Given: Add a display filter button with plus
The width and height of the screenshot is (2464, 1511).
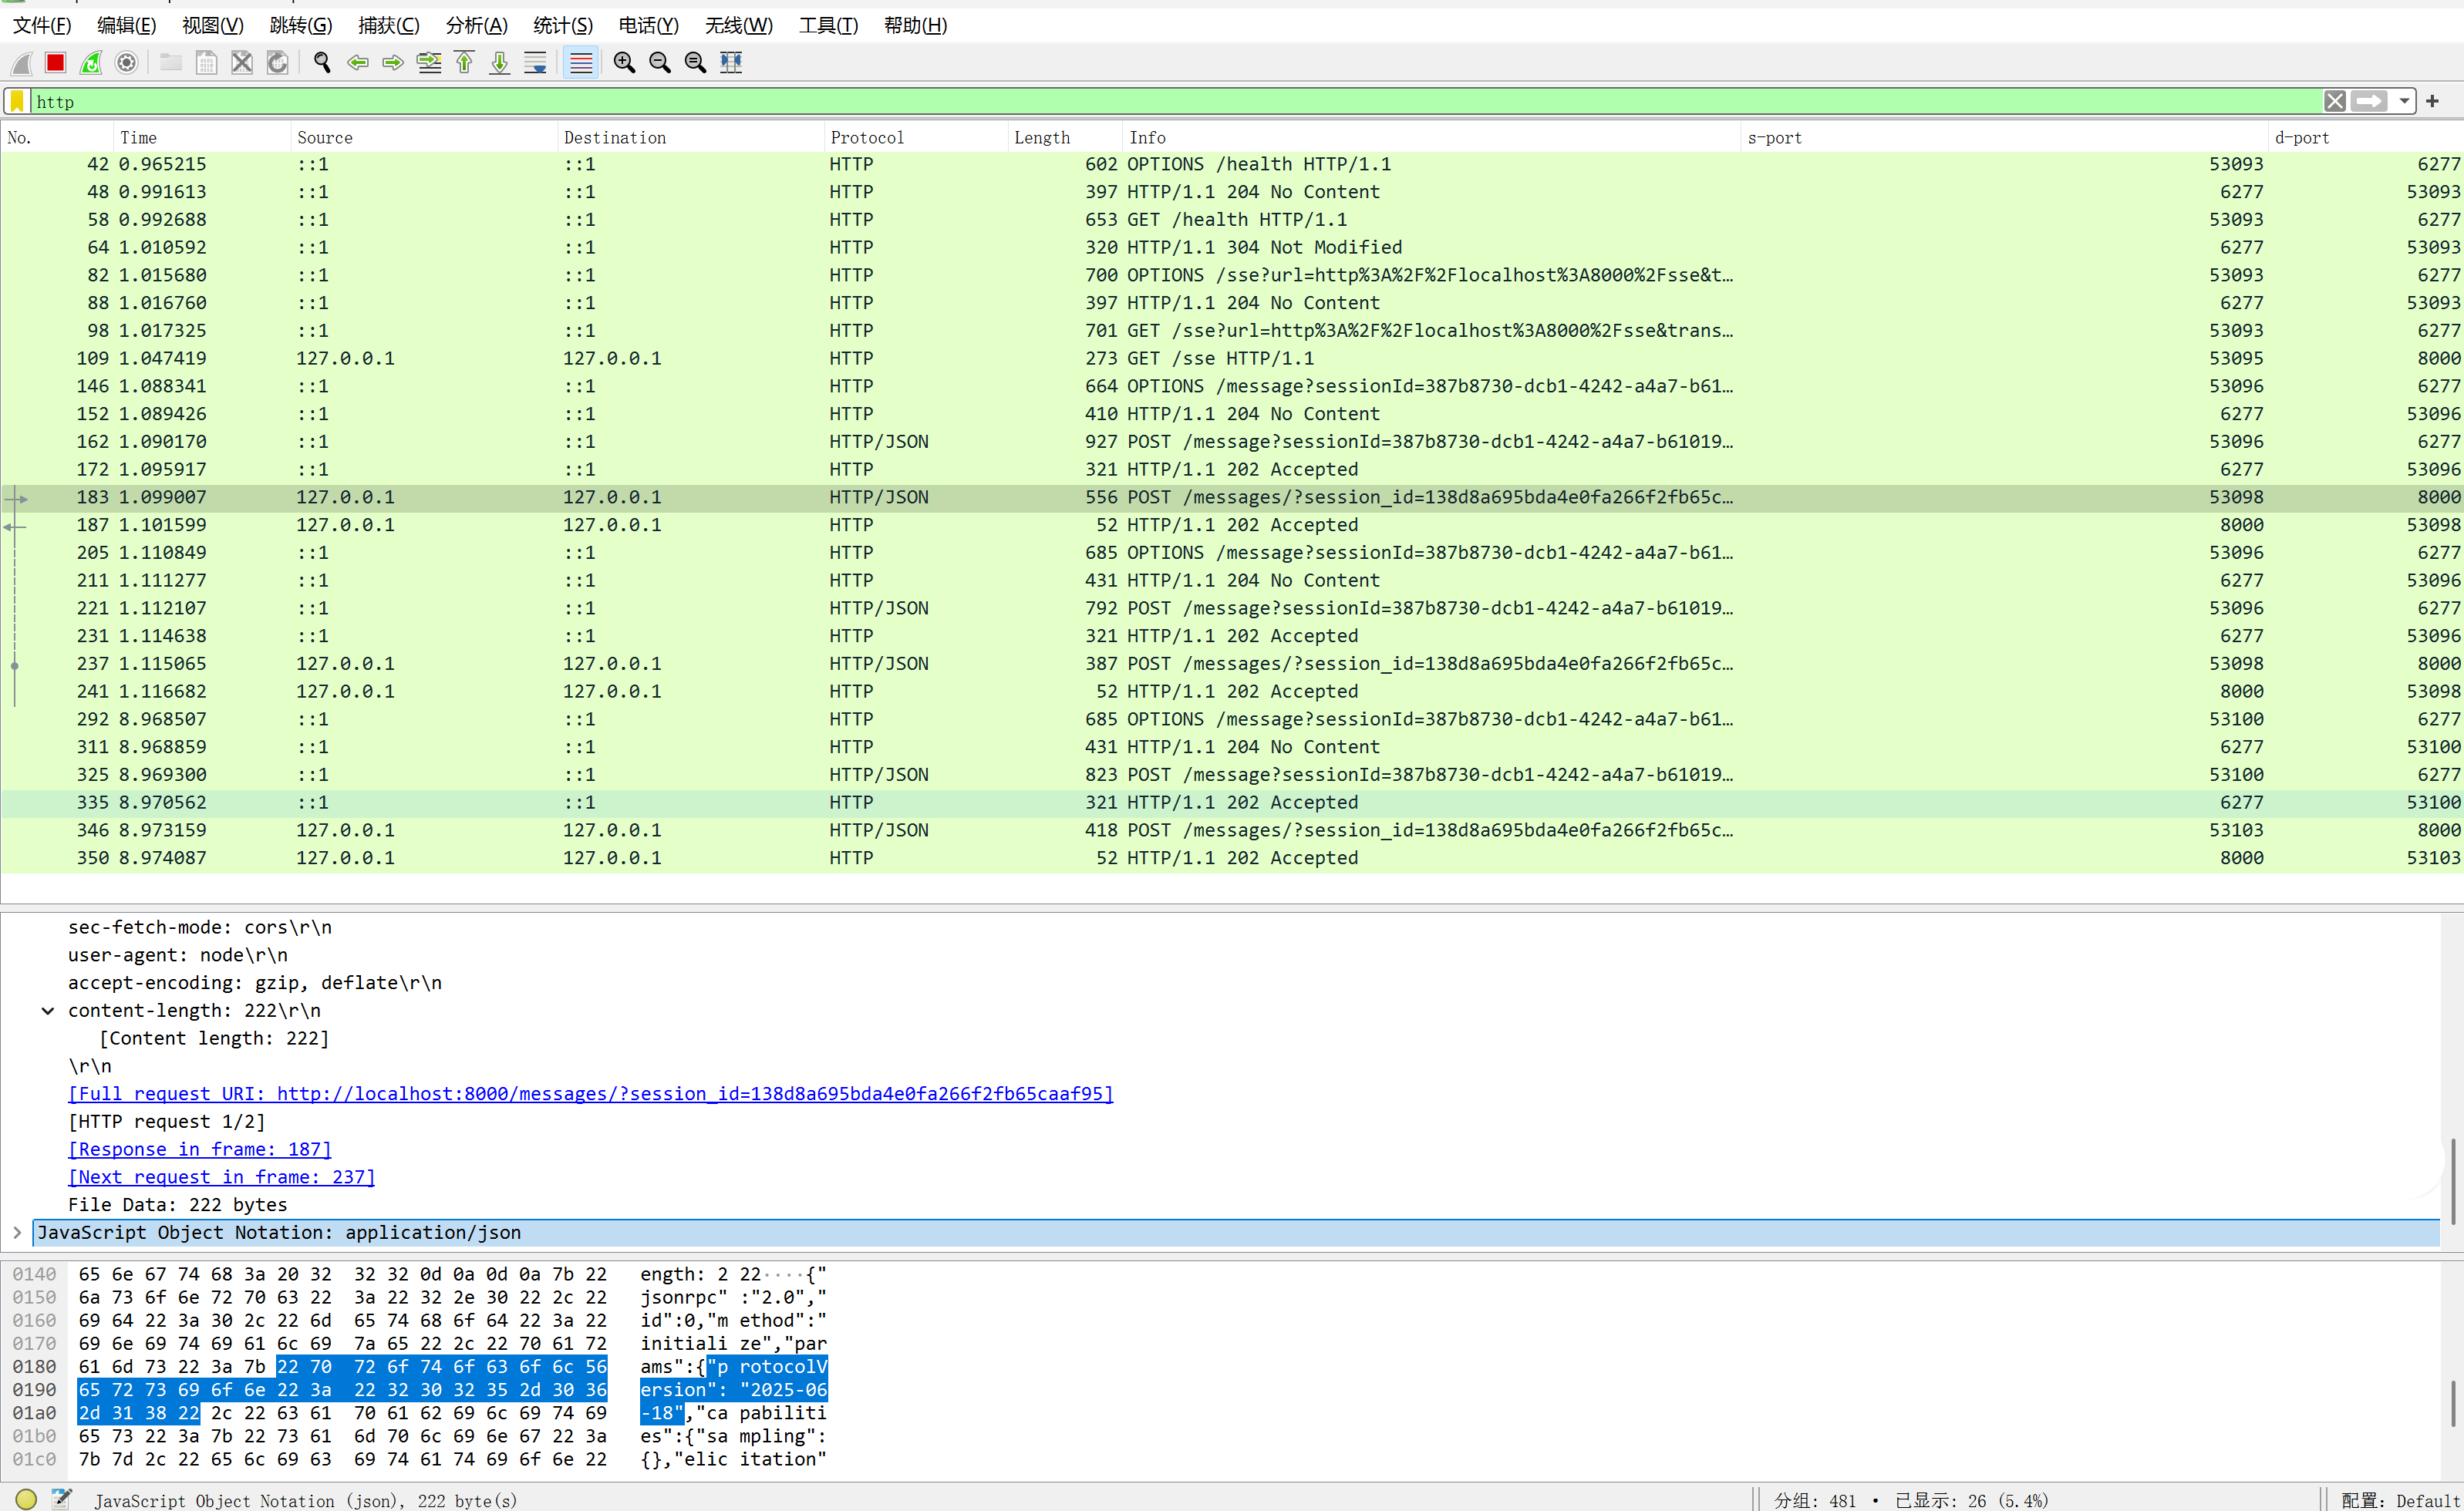Looking at the screenshot, I should pyautogui.click(x=2433, y=101).
